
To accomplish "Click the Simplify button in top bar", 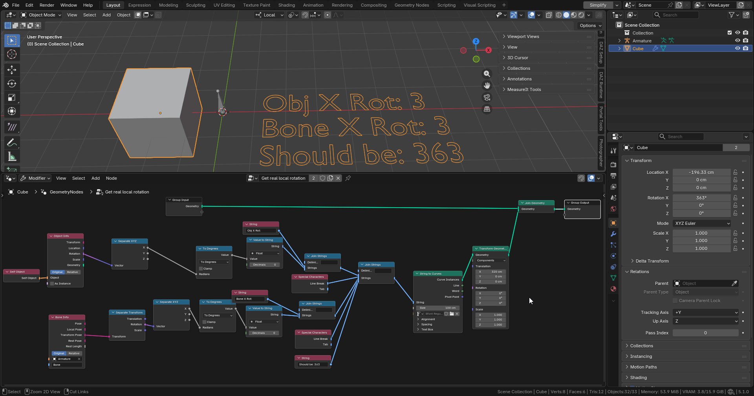I will [x=598, y=5].
